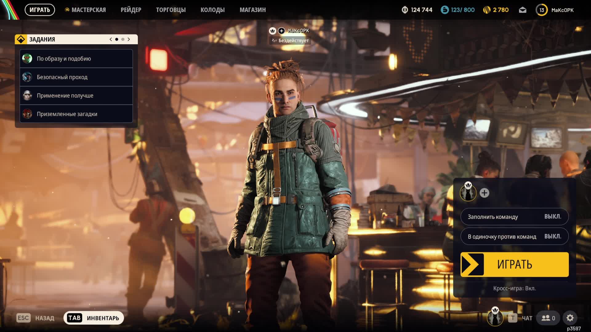Image resolution: width=591 pixels, height=332 pixels.
Task: Select the second tasks page dot
Action: point(123,39)
